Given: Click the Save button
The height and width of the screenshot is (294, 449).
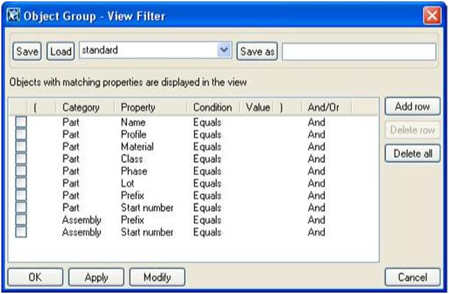Looking at the screenshot, I should point(27,52).
